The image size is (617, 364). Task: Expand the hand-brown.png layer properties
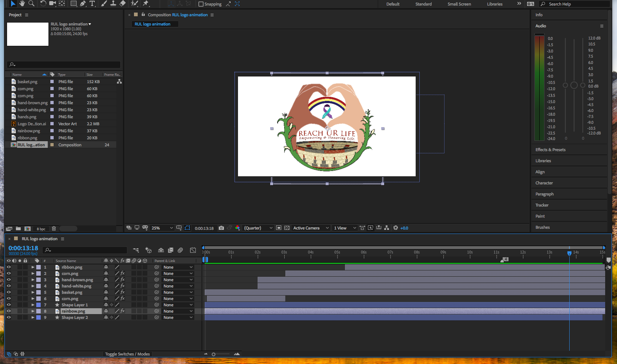(33, 280)
